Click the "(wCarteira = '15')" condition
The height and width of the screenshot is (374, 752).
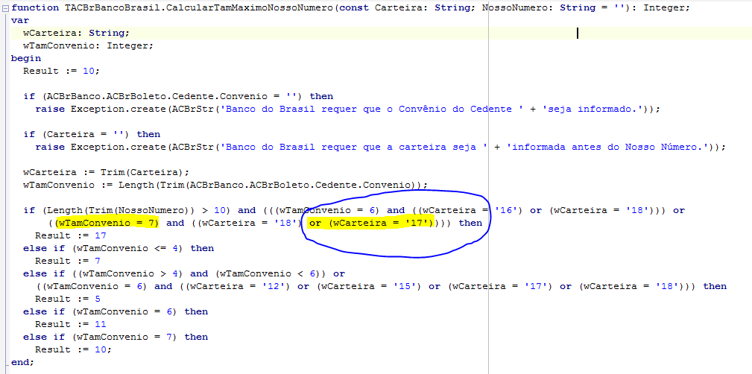(368, 286)
